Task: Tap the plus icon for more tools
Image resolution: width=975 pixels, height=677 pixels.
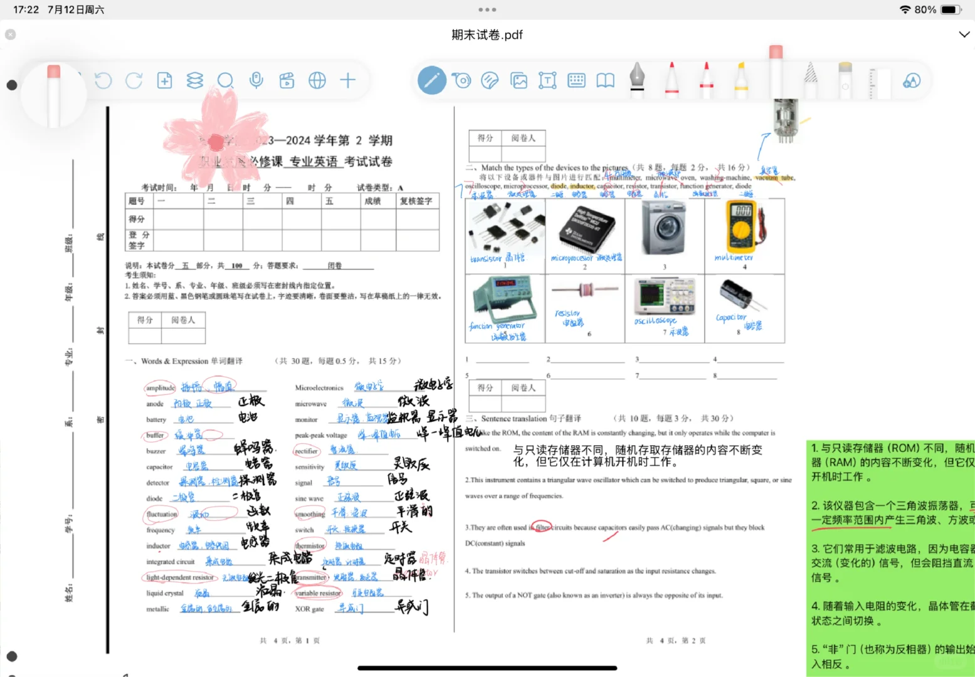Action: (x=347, y=80)
